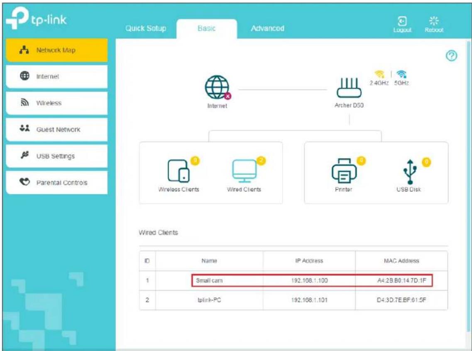Click the 2.4GHz Wi-Fi icon
Image resolution: width=472 pixels, height=351 pixels.
point(379,74)
